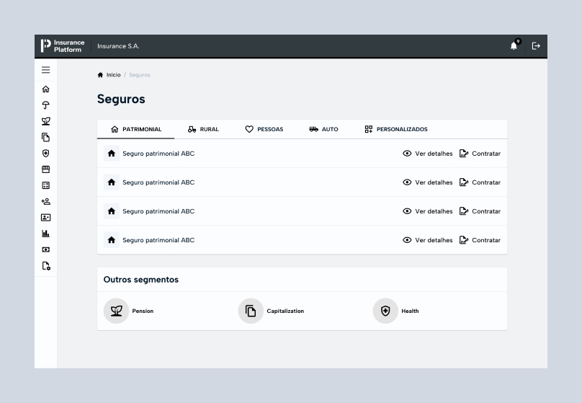Open the hamburger menu in sidebar

point(45,70)
